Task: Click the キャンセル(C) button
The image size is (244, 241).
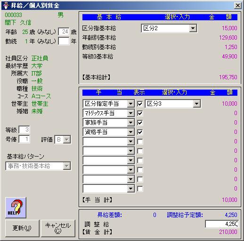Action: click(x=58, y=228)
